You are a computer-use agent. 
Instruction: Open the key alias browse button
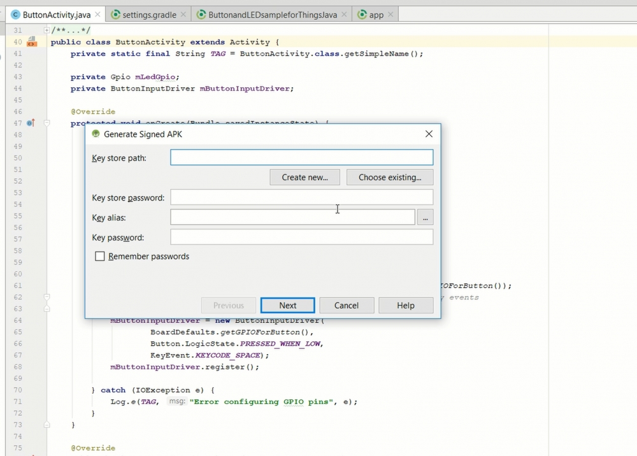(425, 218)
